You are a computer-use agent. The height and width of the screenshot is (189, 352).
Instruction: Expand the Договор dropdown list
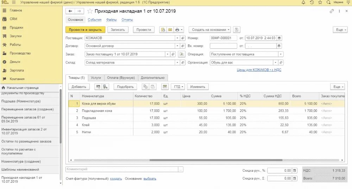click(x=177, y=46)
